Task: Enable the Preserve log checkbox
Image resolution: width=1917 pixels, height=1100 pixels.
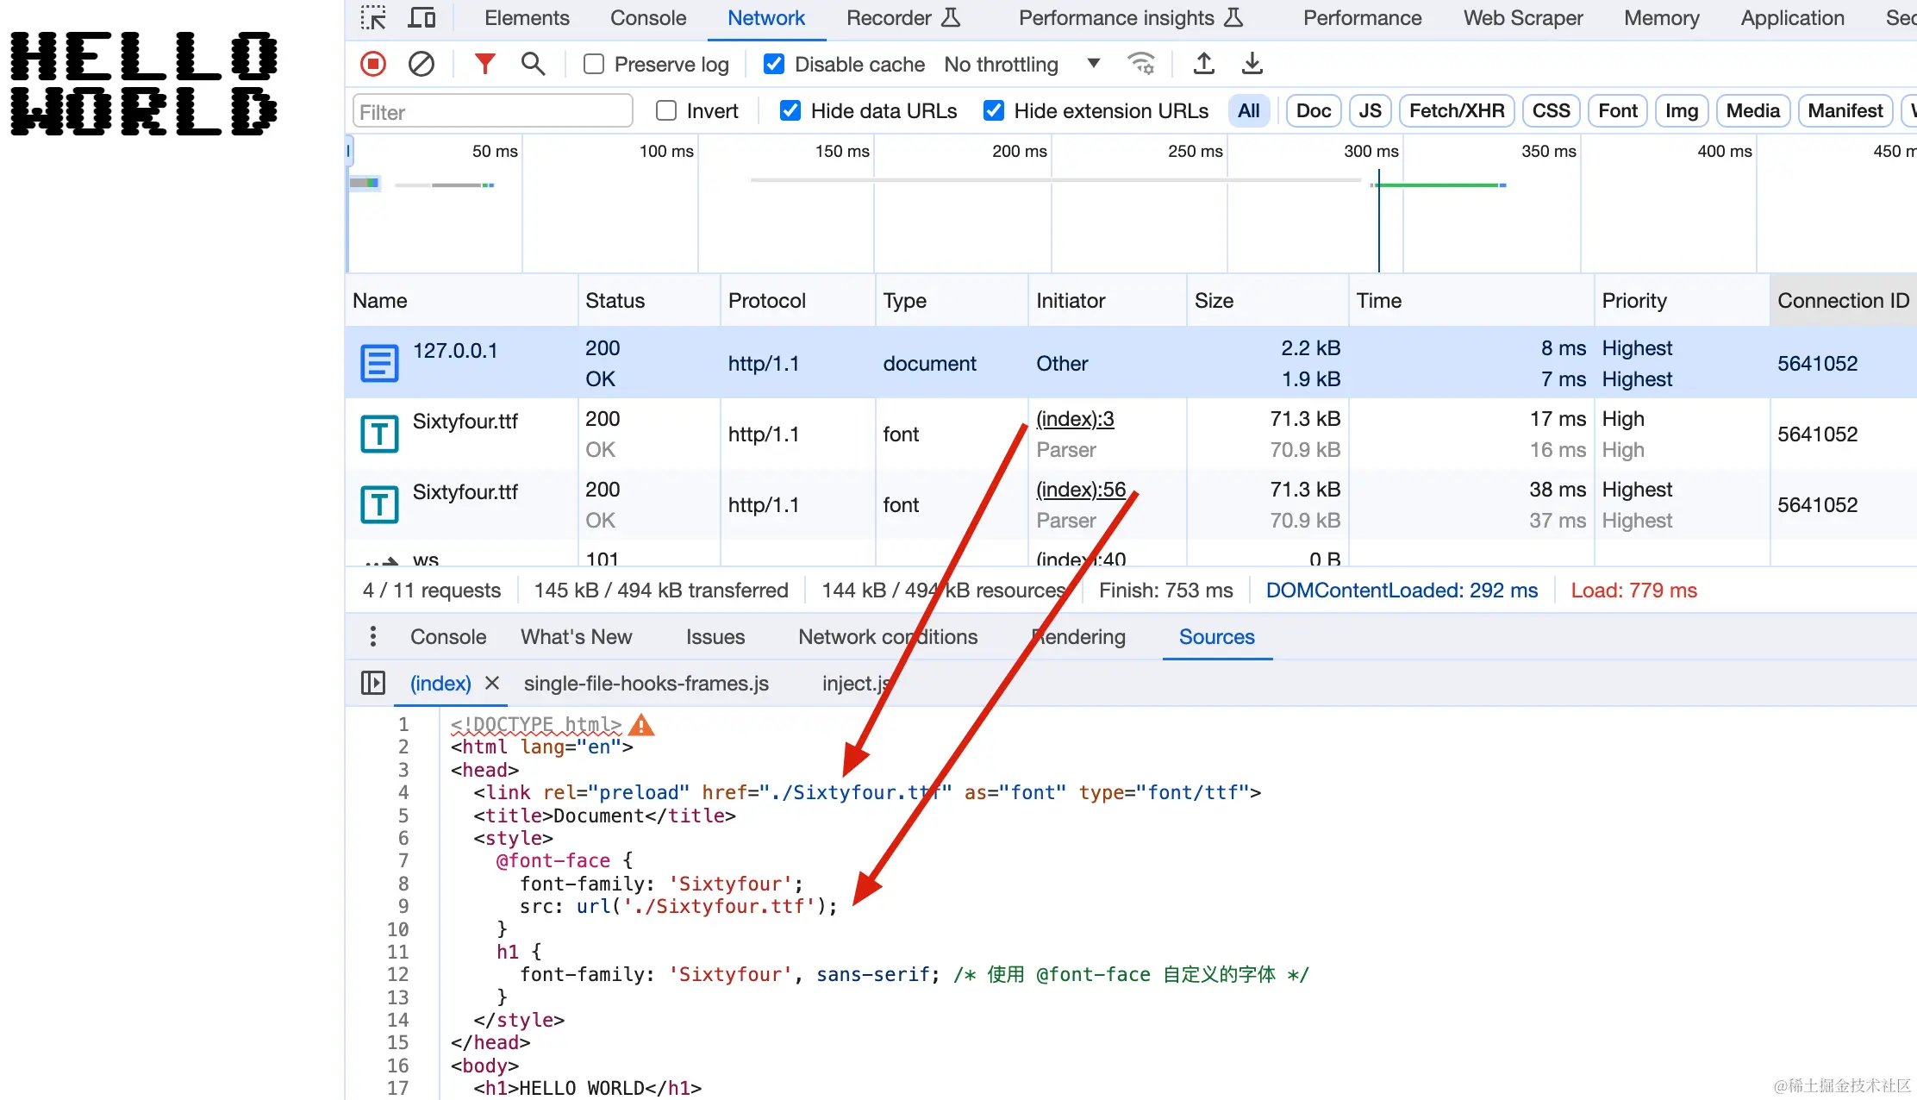Action: [x=594, y=65]
